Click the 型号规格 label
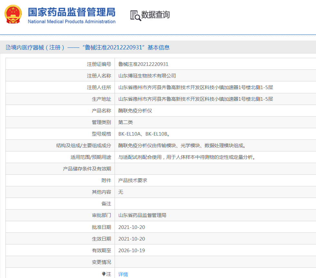 [x=101, y=134]
